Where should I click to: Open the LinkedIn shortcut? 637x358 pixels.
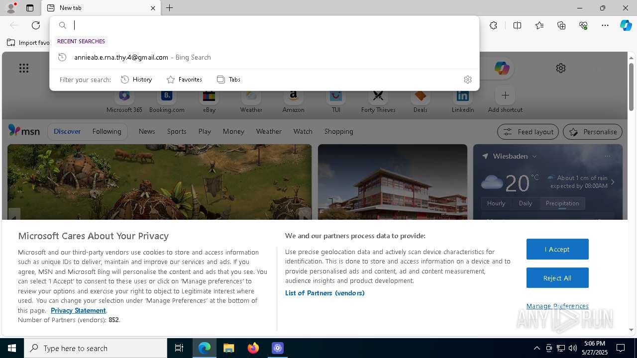click(x=463, y=101)
